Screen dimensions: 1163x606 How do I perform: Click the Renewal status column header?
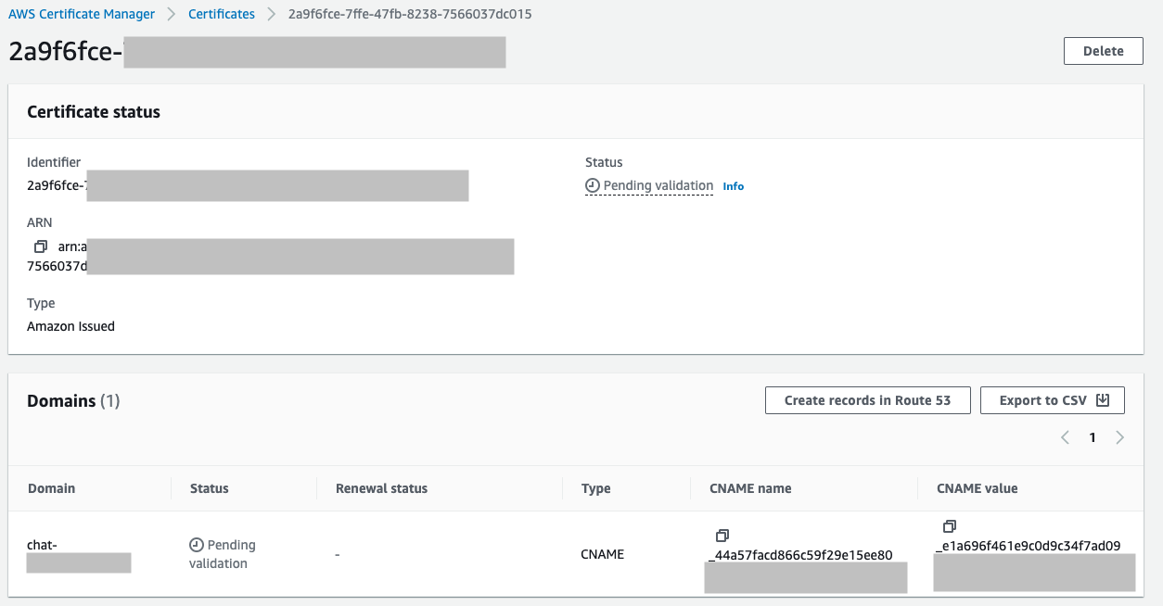381,488
